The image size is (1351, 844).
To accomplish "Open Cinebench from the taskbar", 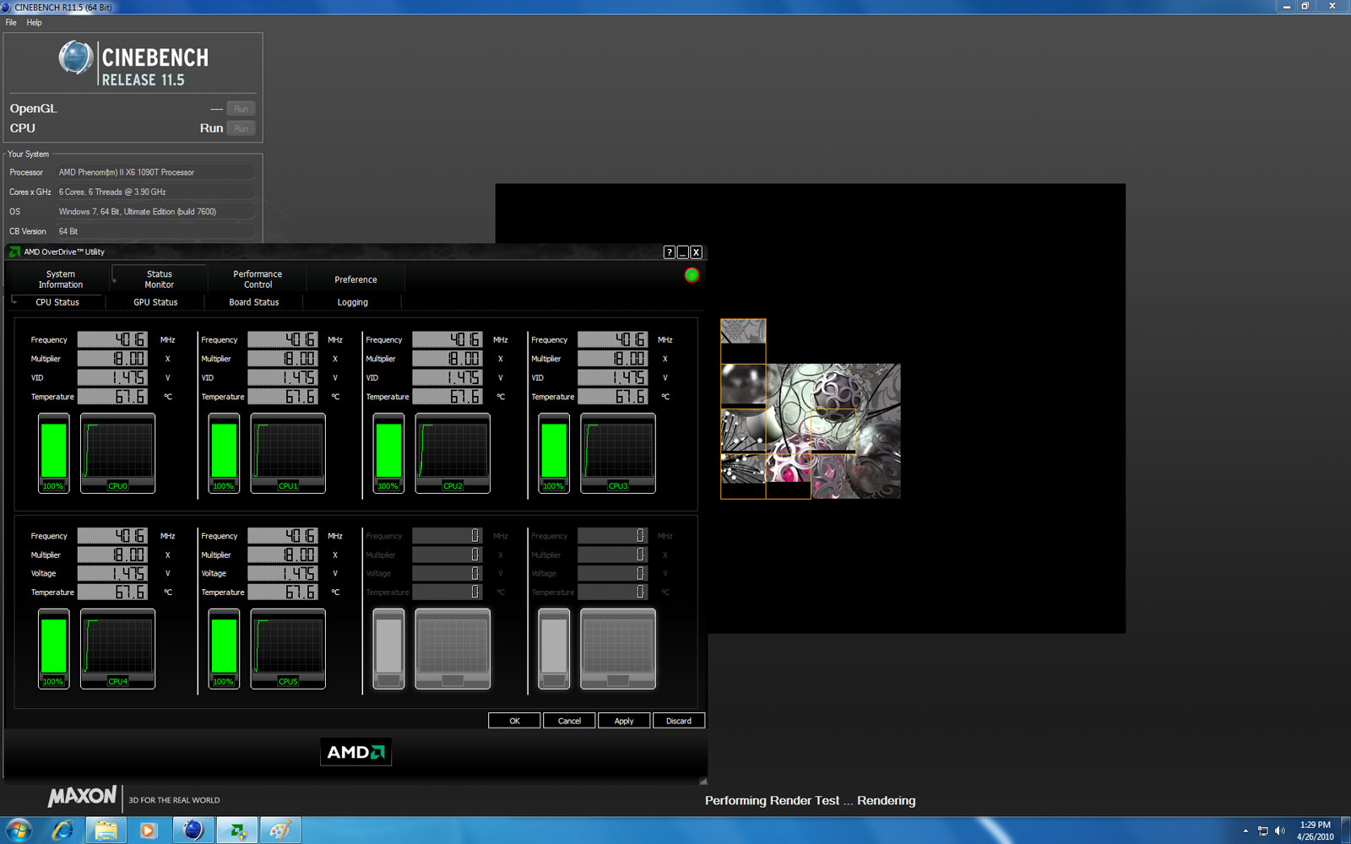I will 193,830.
